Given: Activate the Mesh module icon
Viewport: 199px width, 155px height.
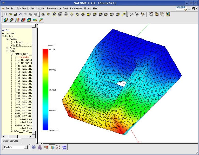Looking at the screenshot, I should (40, 147).
